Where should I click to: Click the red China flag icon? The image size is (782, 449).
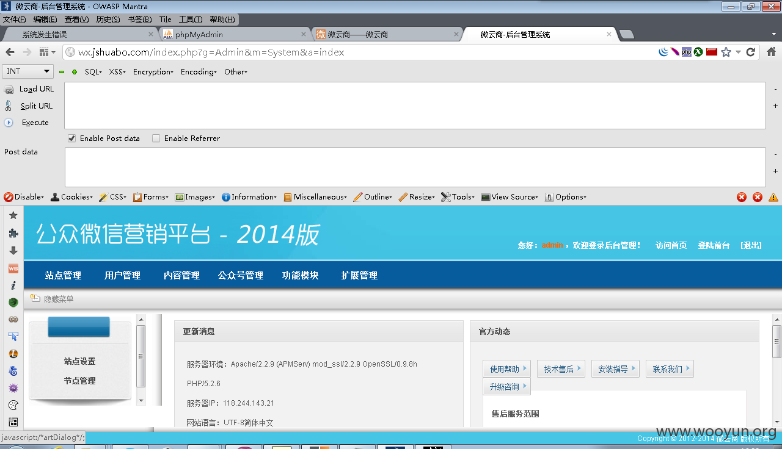coord(712,52)
